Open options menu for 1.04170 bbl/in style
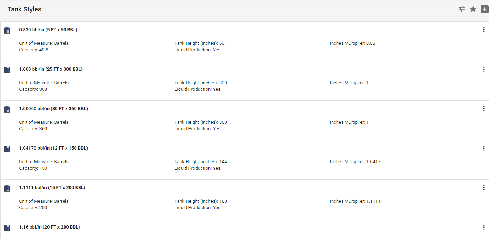489x239 pixels. coord(484,148)
